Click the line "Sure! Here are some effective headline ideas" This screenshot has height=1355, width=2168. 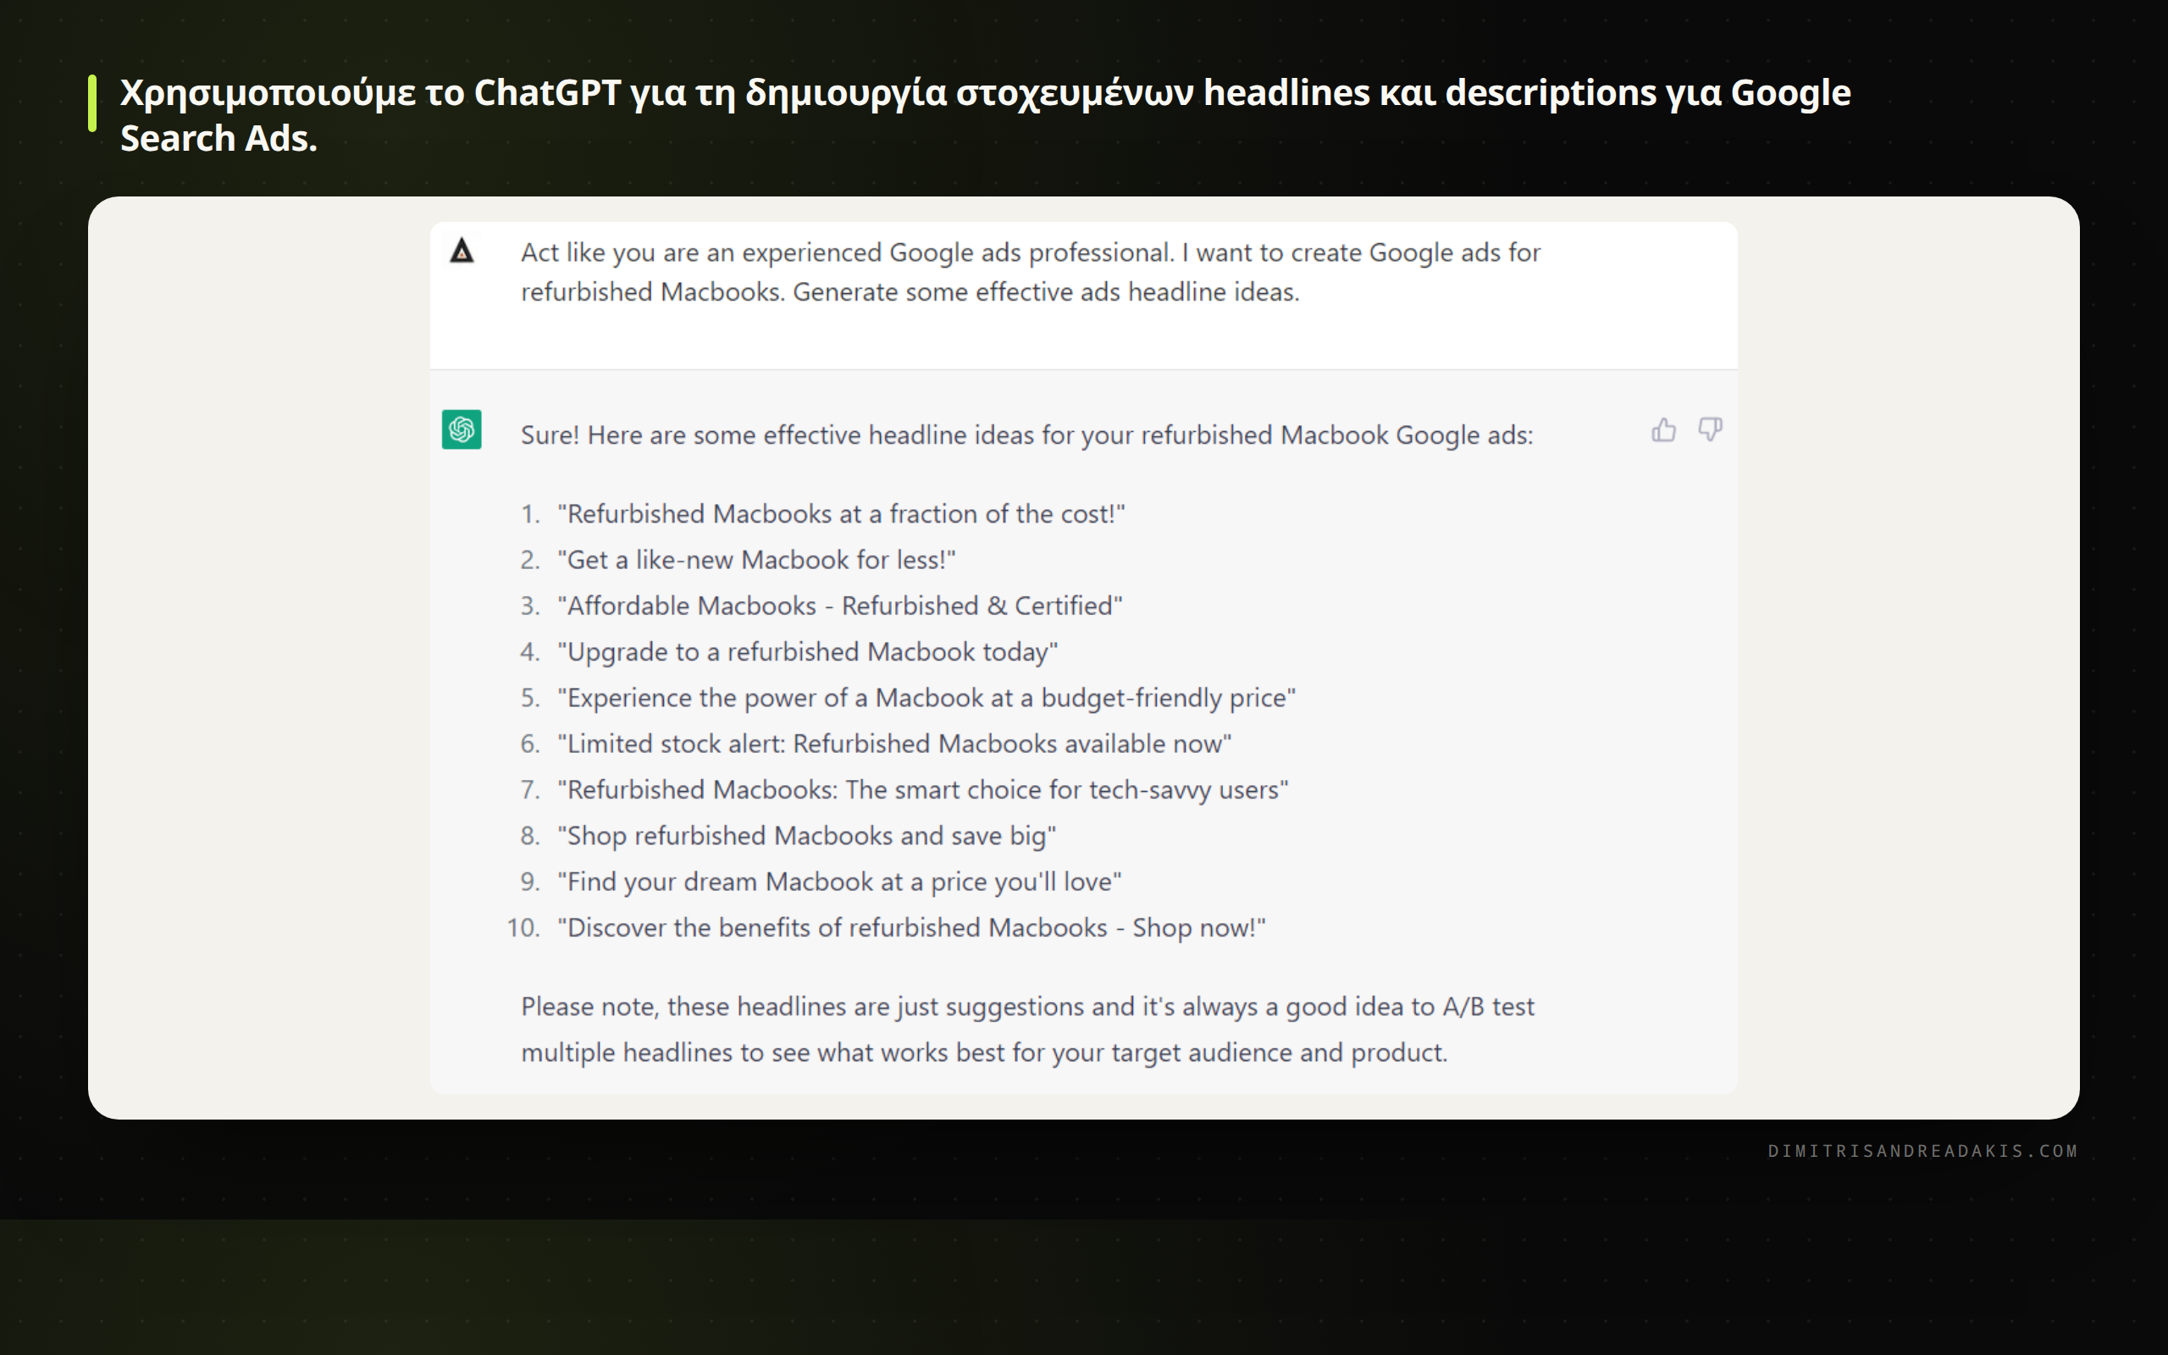1026,435
